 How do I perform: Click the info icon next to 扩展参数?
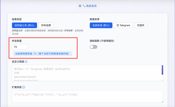[24, 87]
